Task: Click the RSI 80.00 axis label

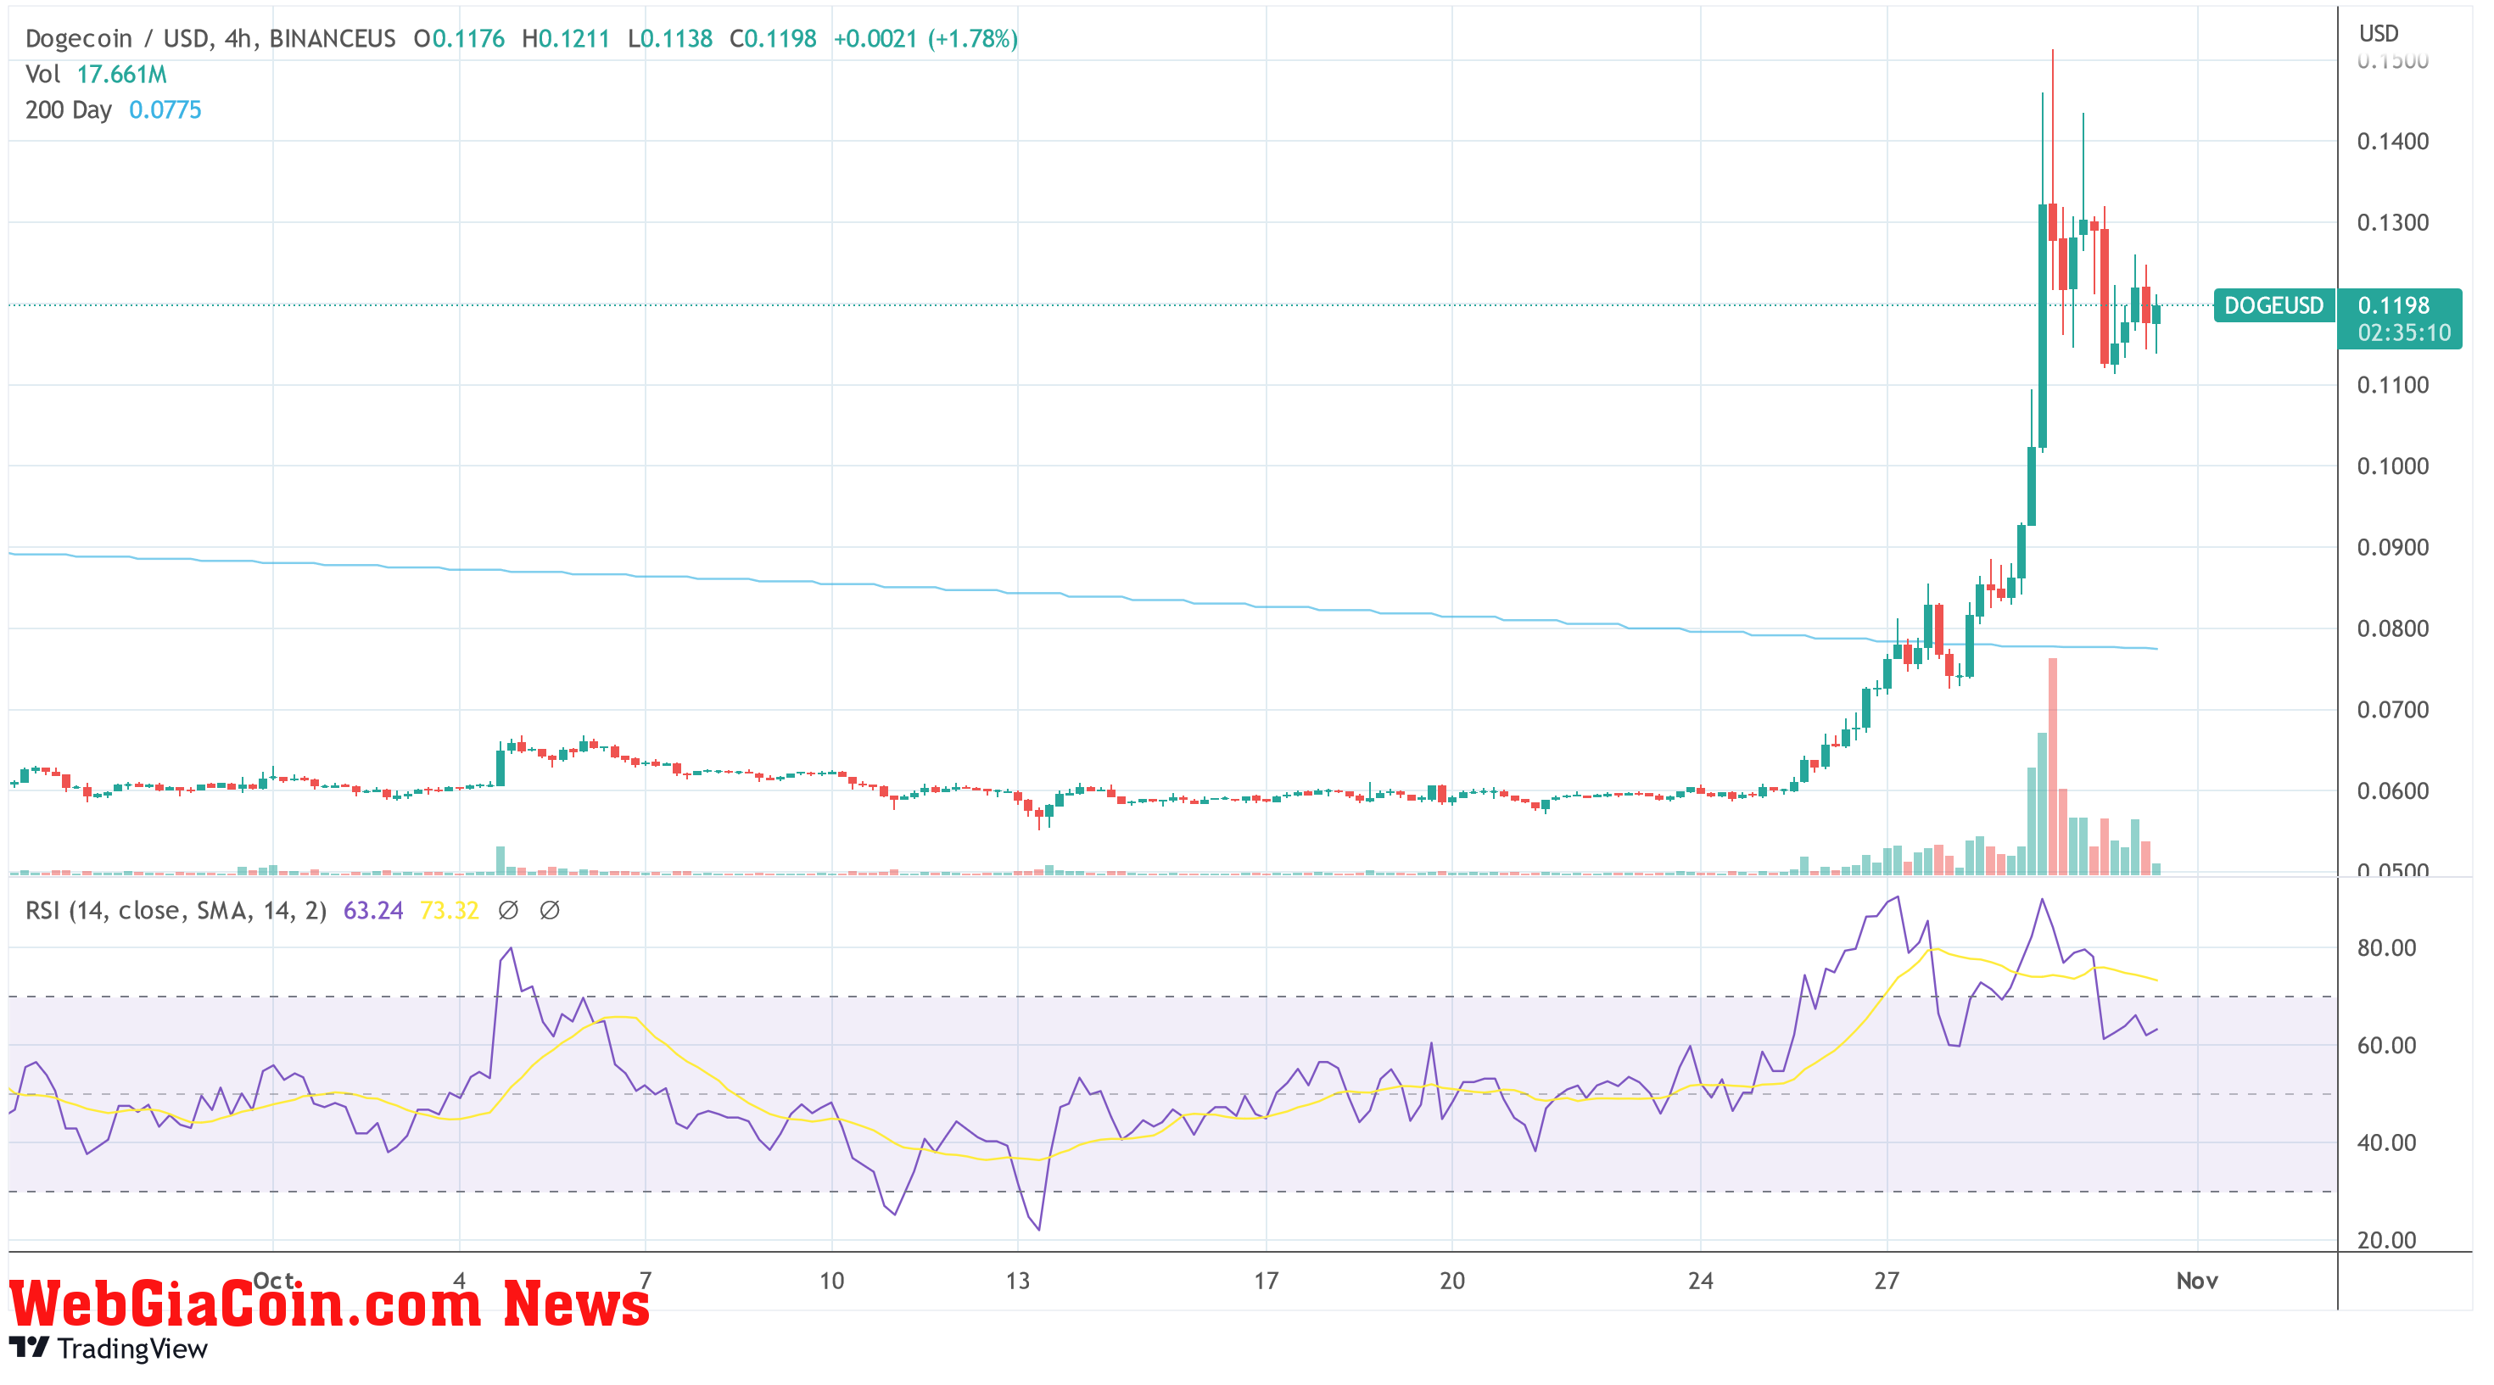Action: click(x=2386, y=948)
